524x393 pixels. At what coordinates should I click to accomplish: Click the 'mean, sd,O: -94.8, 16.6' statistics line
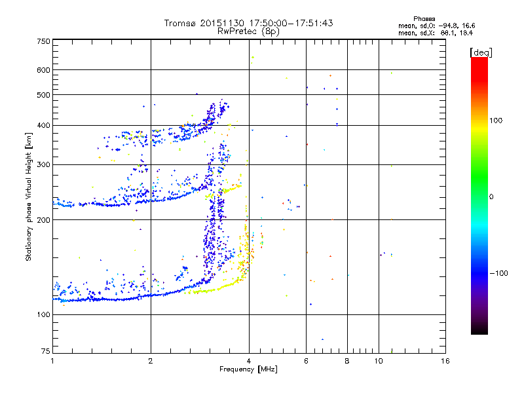[x=436, y=26]
